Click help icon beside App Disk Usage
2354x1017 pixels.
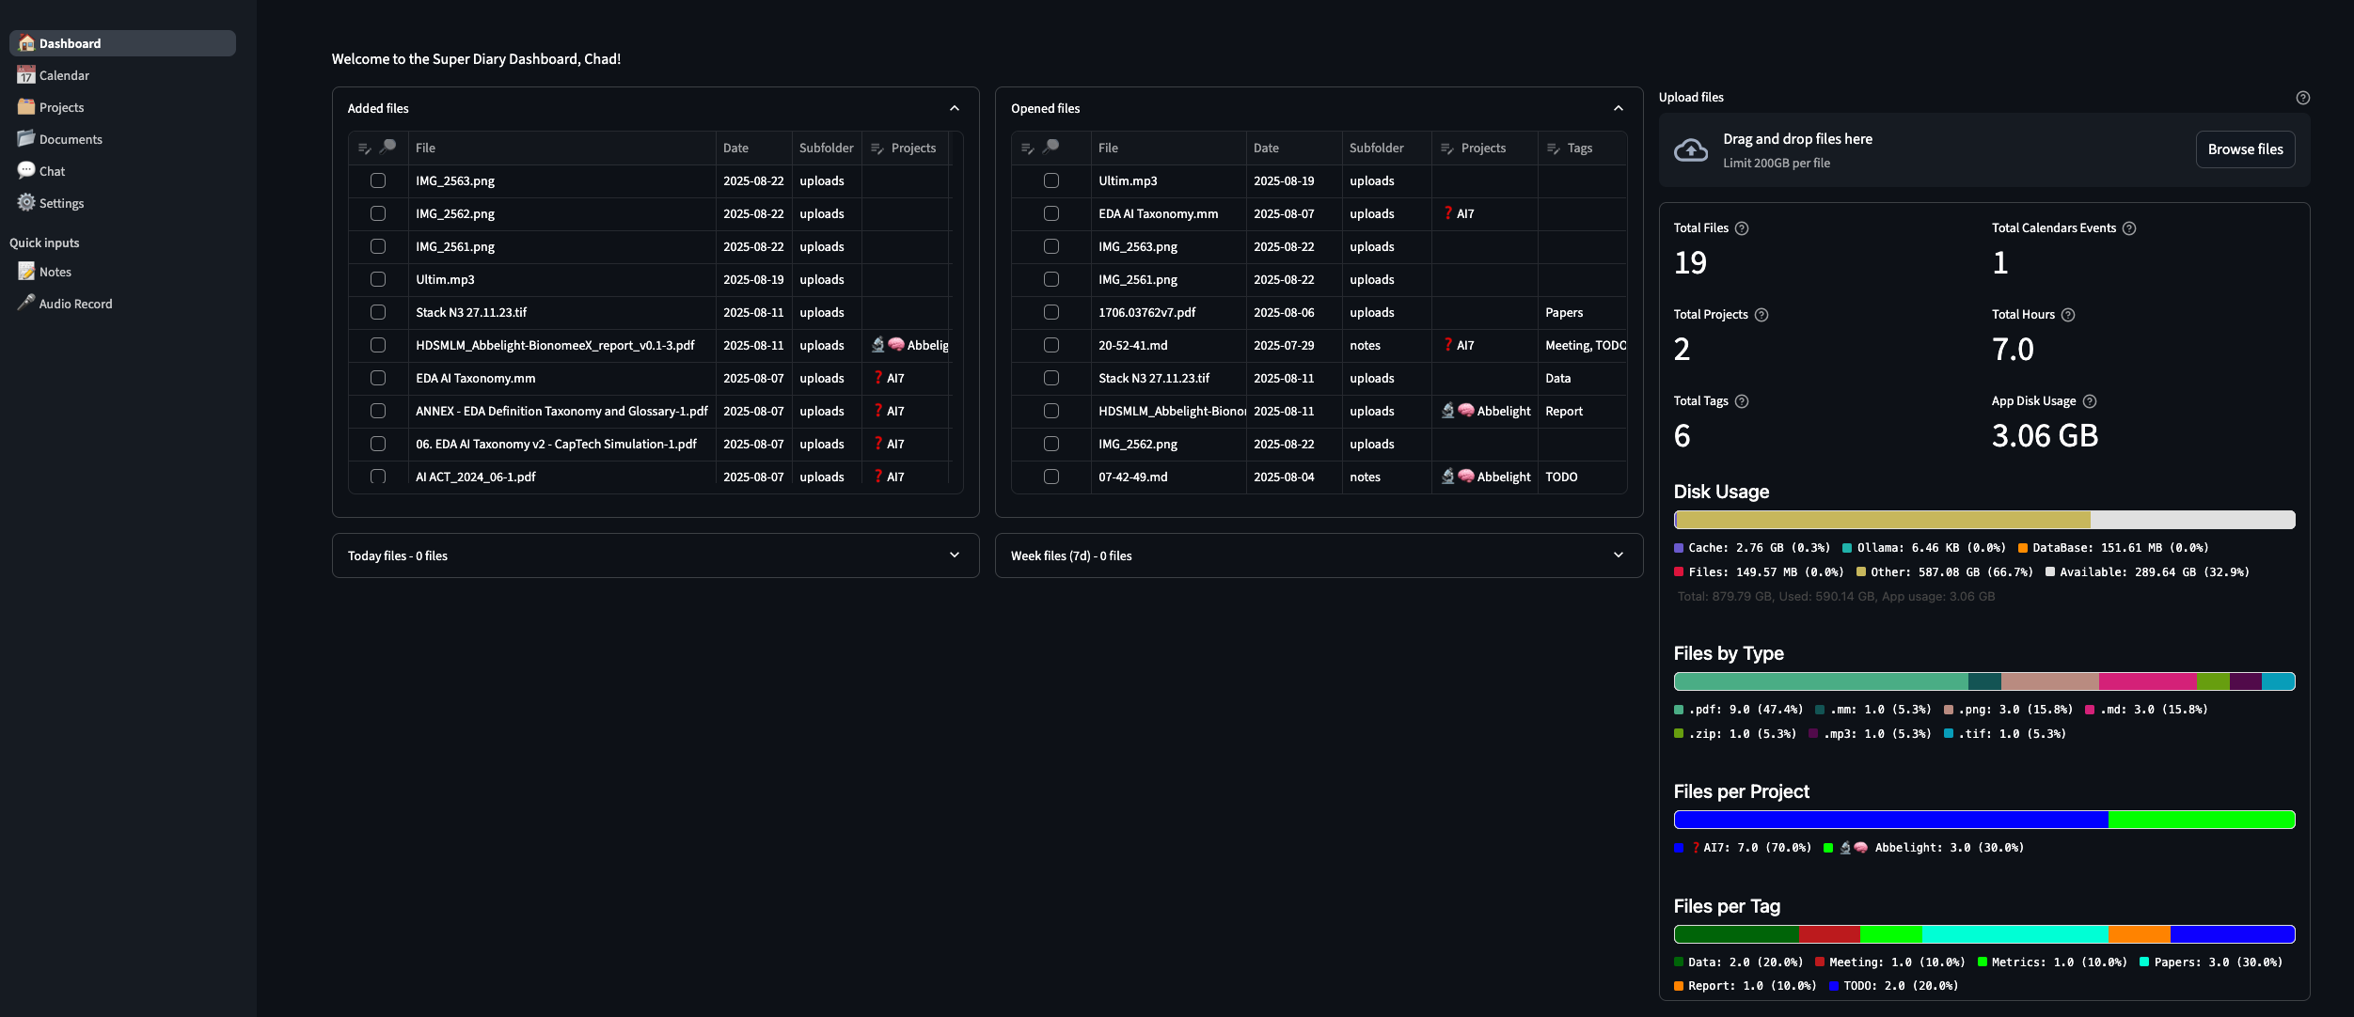(x=2090, y=401)
